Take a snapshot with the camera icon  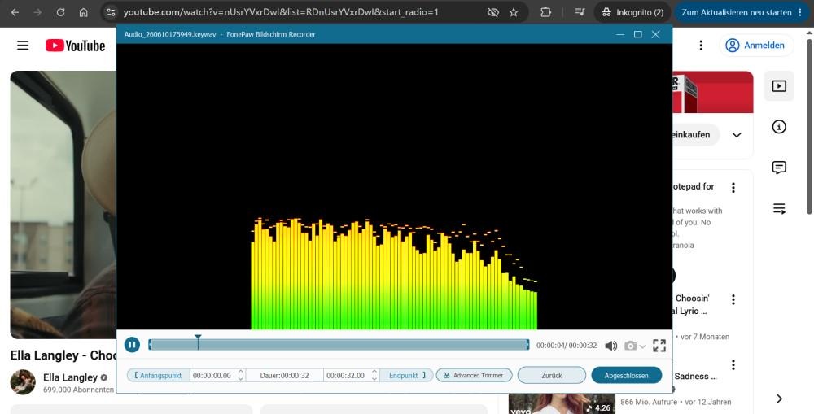[630, 346]
